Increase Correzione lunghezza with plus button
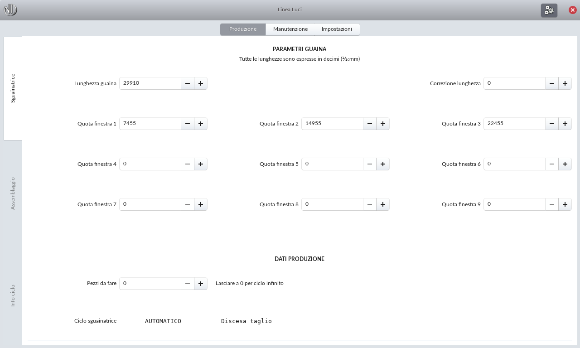The width and height of the screenshot is (580, 348). tap(565, 83)
